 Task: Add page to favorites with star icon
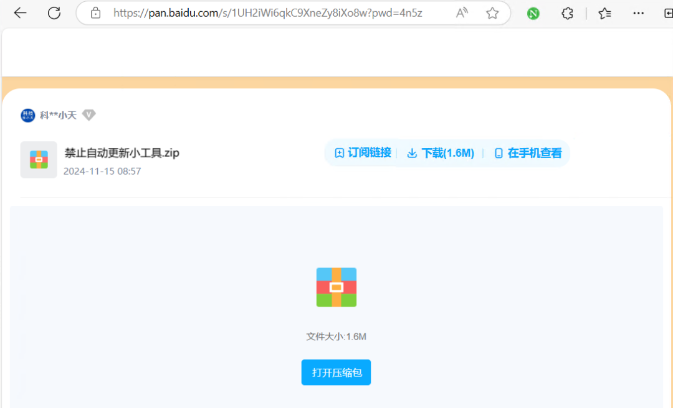tap(492, 13)
